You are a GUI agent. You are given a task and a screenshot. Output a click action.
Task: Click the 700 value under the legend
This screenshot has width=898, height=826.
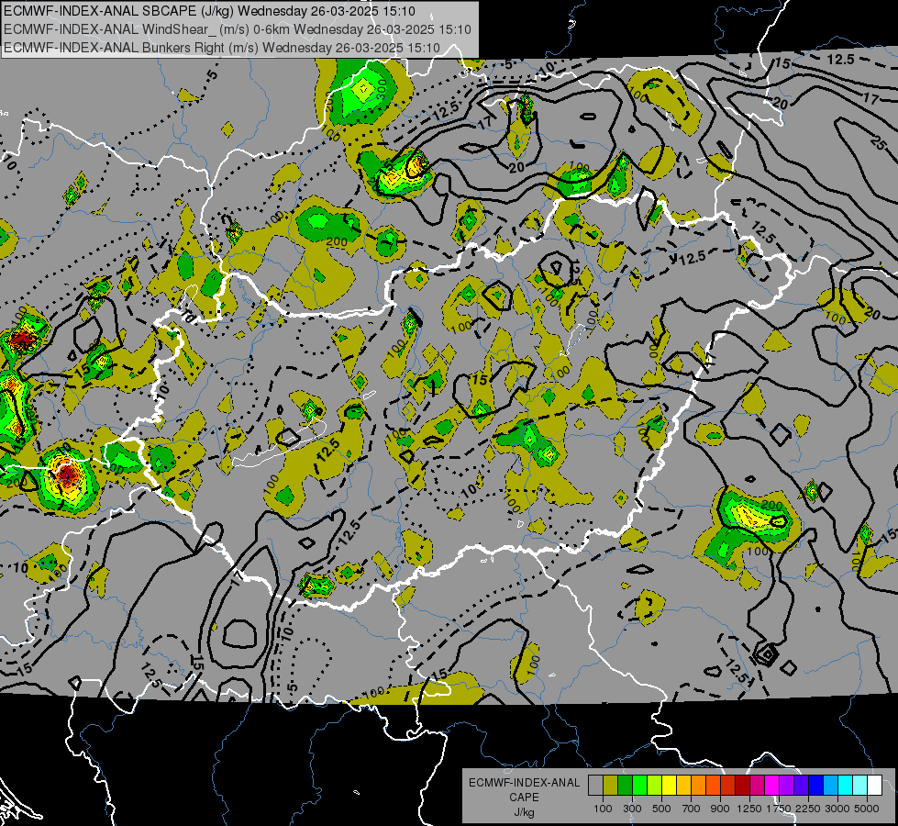pyautogui.click(x=692, y=809)
